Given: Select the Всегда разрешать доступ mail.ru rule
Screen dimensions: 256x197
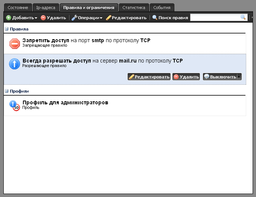Looking at the screenshot, I should (125, 69).
